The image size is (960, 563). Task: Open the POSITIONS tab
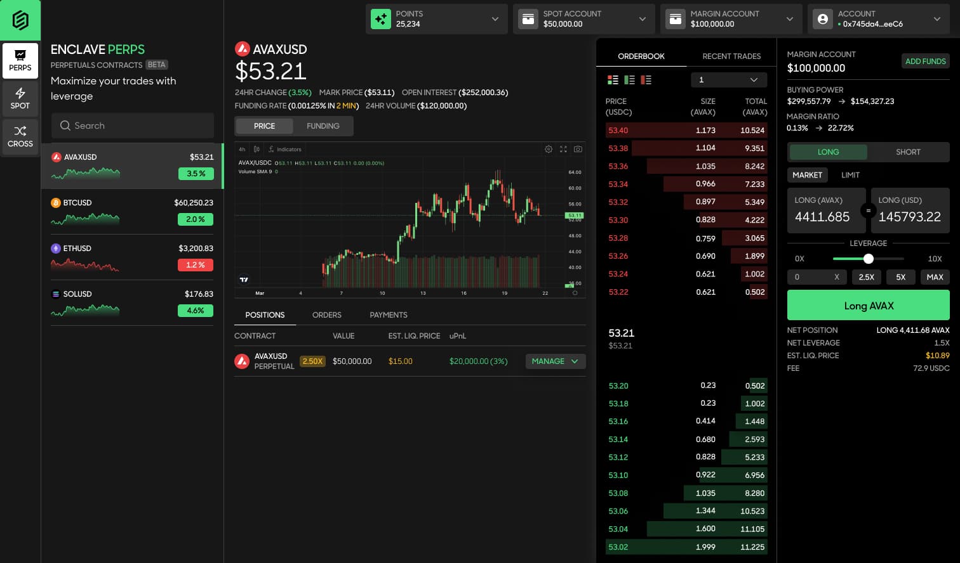click(x=265, y=315)
